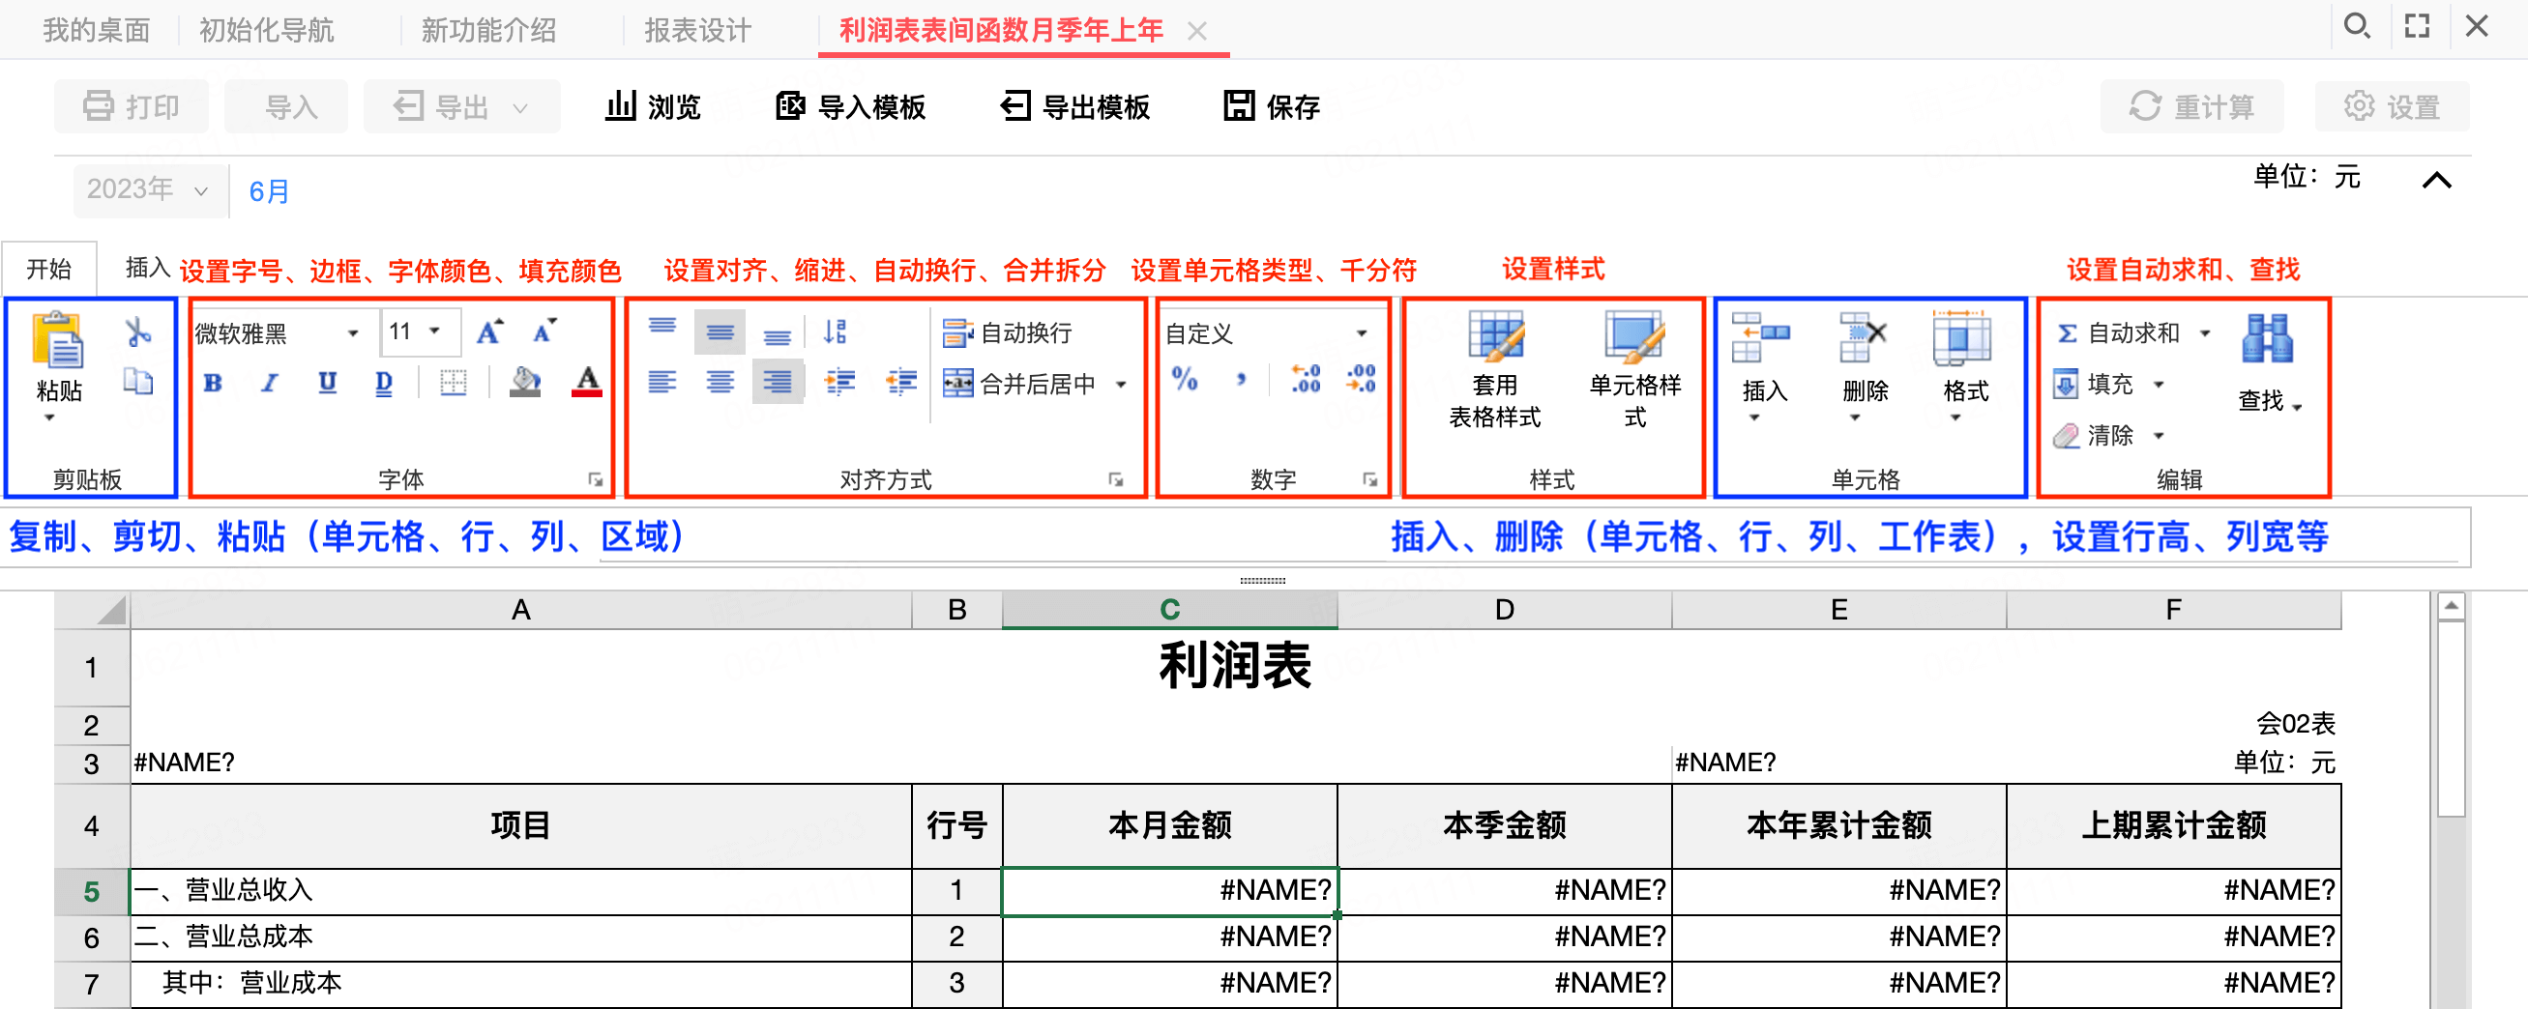Open the 微软雅黑 font name dropdown
This screenshot has width=2528, height=1009.
(x=277, y=333)
